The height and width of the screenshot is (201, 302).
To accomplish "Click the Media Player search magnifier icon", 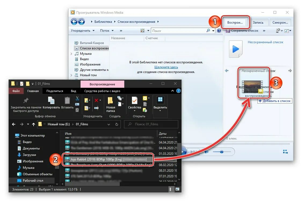I will (x=208, y=30).
